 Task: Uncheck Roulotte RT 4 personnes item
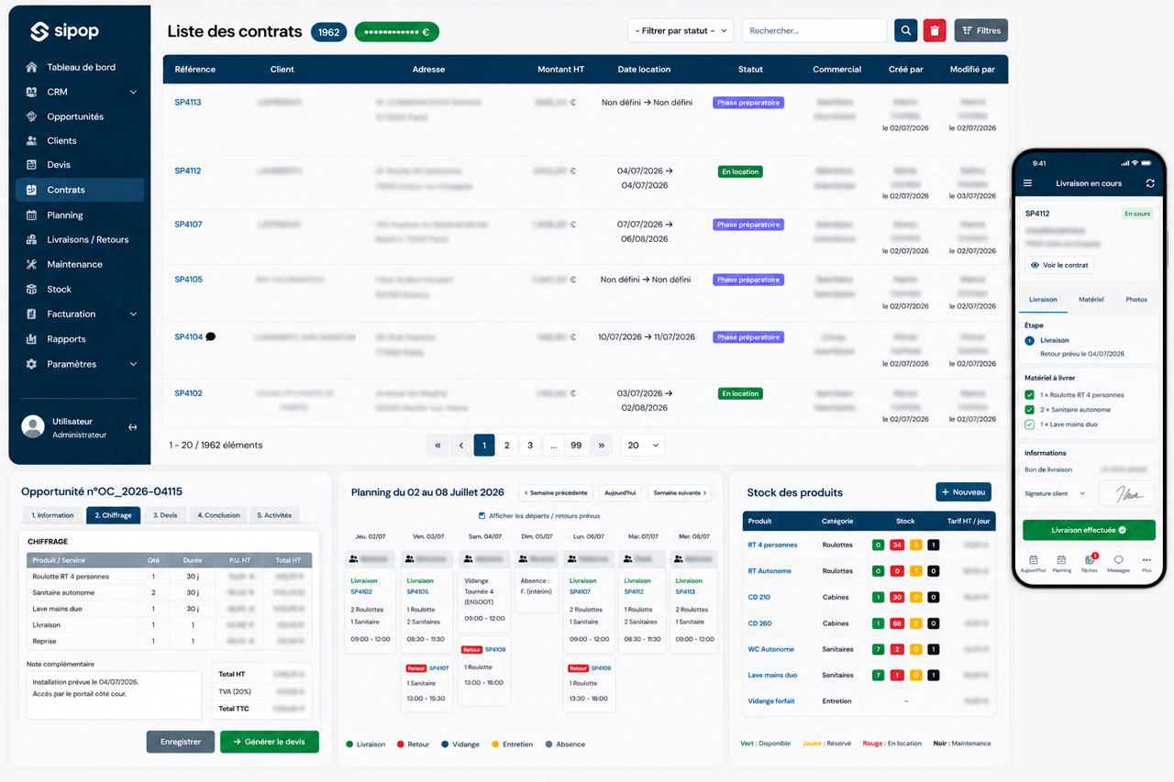pos(1030,395)
